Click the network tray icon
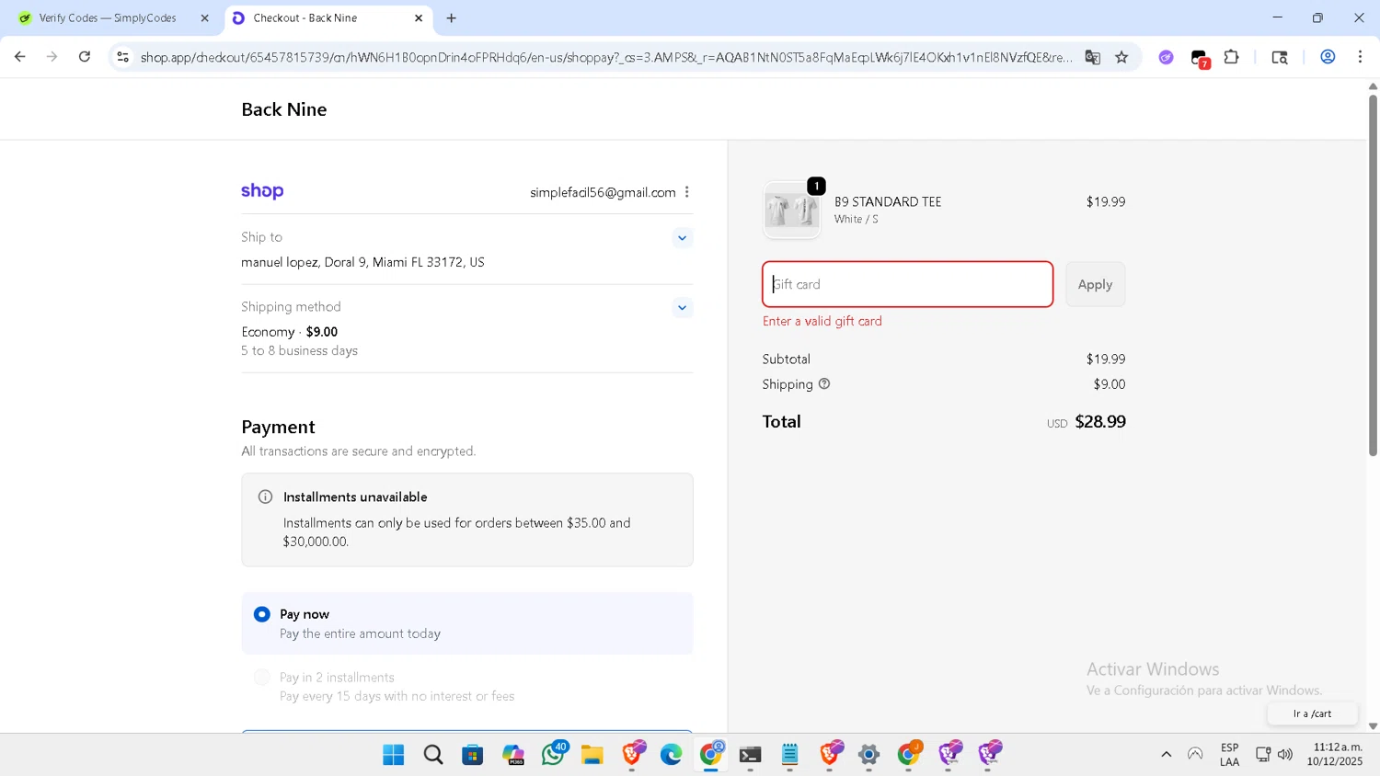This screenshot has width=1380, height=776. point(1262,755)
